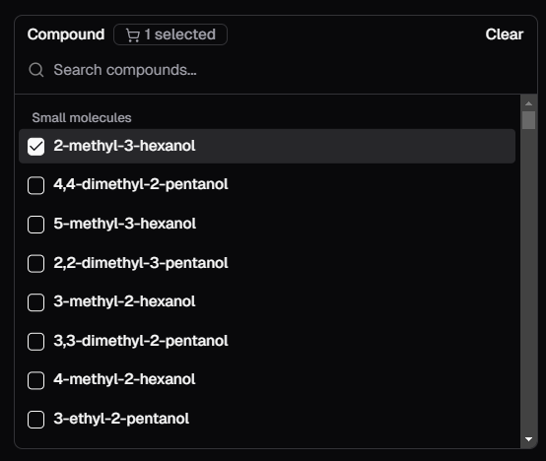The height and width of the screenshot is (461, 546).
Task: Open the 1 selected badge
Action: (171, 34)
